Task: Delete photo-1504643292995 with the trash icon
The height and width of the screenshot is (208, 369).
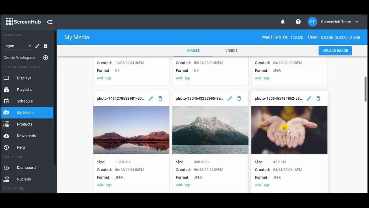Action: tap(239, 99)
